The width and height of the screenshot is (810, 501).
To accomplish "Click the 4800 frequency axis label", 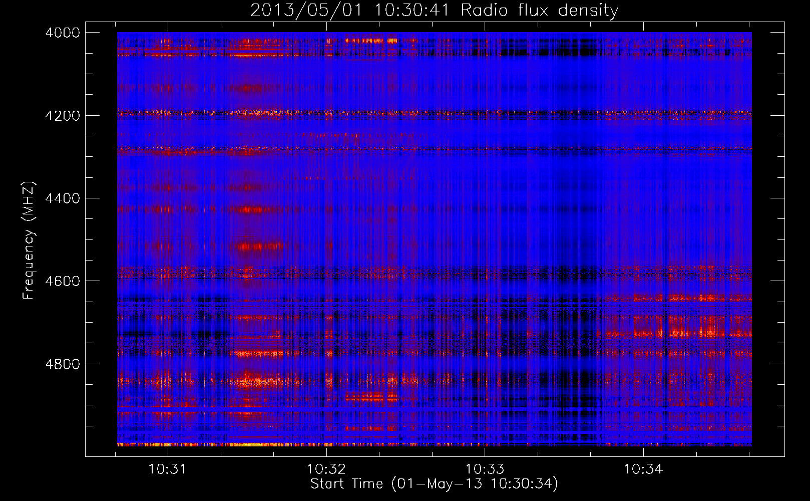I will click(63, 364).
